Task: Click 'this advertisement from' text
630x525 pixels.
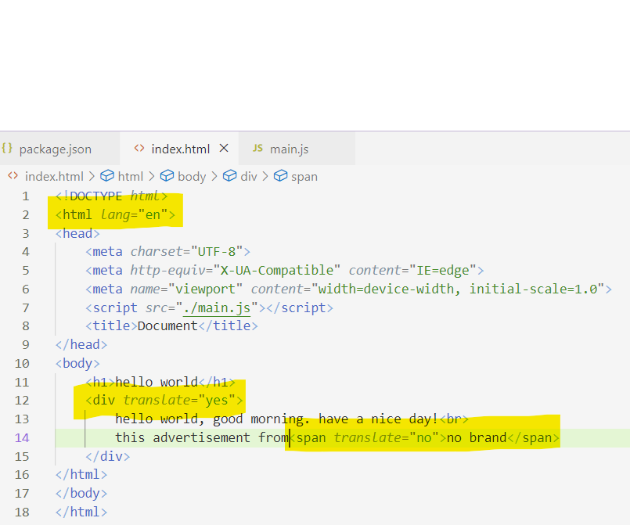Action: pos(202,437)
